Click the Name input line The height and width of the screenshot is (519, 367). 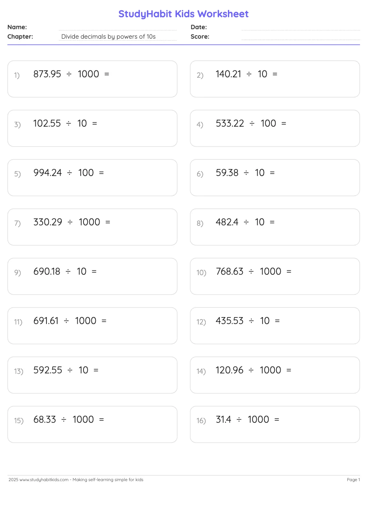[118, 27]
